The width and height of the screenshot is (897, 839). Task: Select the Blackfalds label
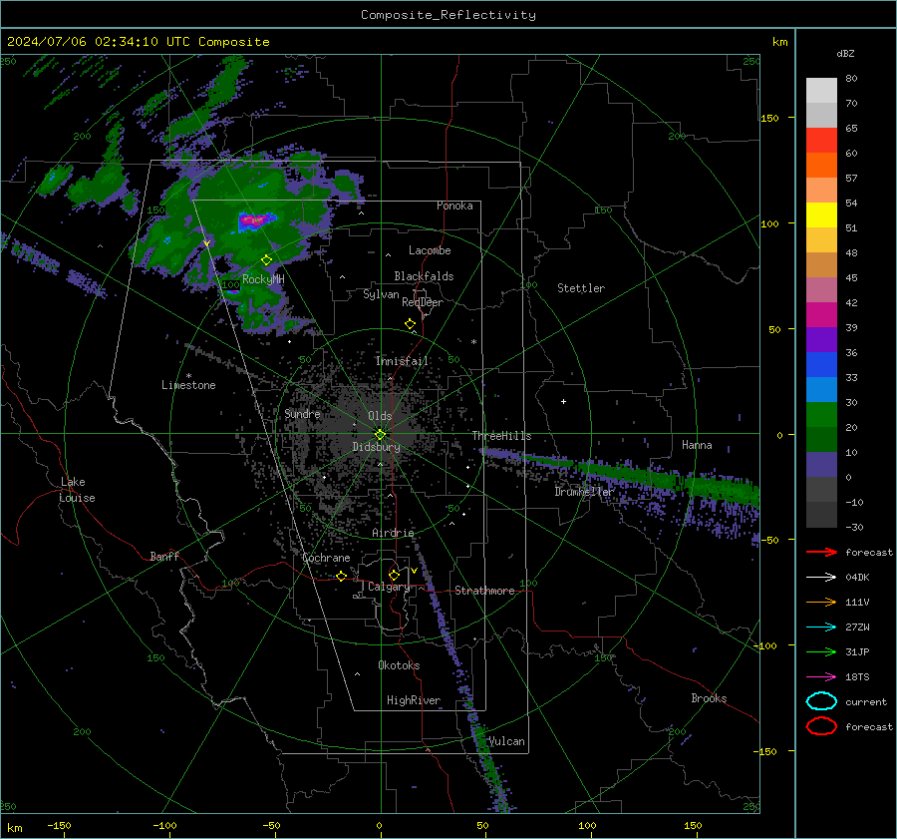tap(424, 276)
